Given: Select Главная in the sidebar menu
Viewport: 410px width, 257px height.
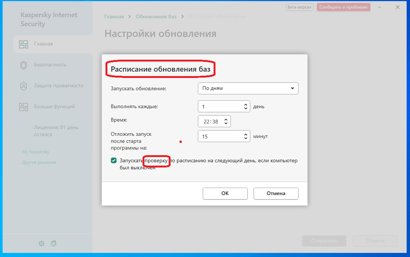Looking at the screenshot, I should click(x=52, y=44).
